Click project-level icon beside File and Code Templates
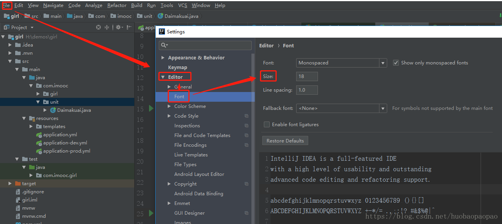The width and height of the screenshot is (502, 224). [x=246, y=135]
